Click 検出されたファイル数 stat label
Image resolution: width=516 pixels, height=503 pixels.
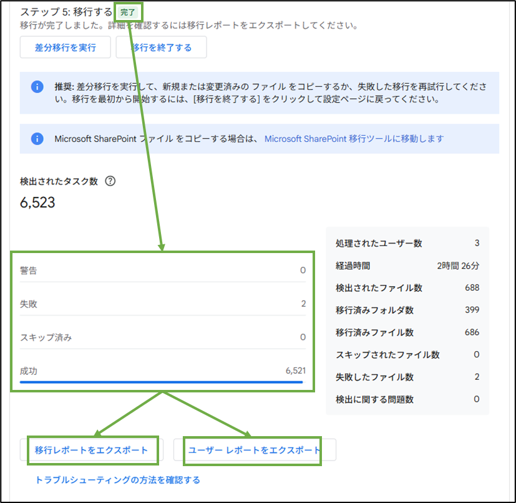click(379, 288)
